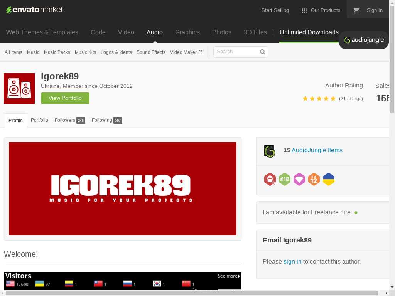Click the Our Products grid icon
The height and width of the screenshot is (296, 395).
point(304,11)
